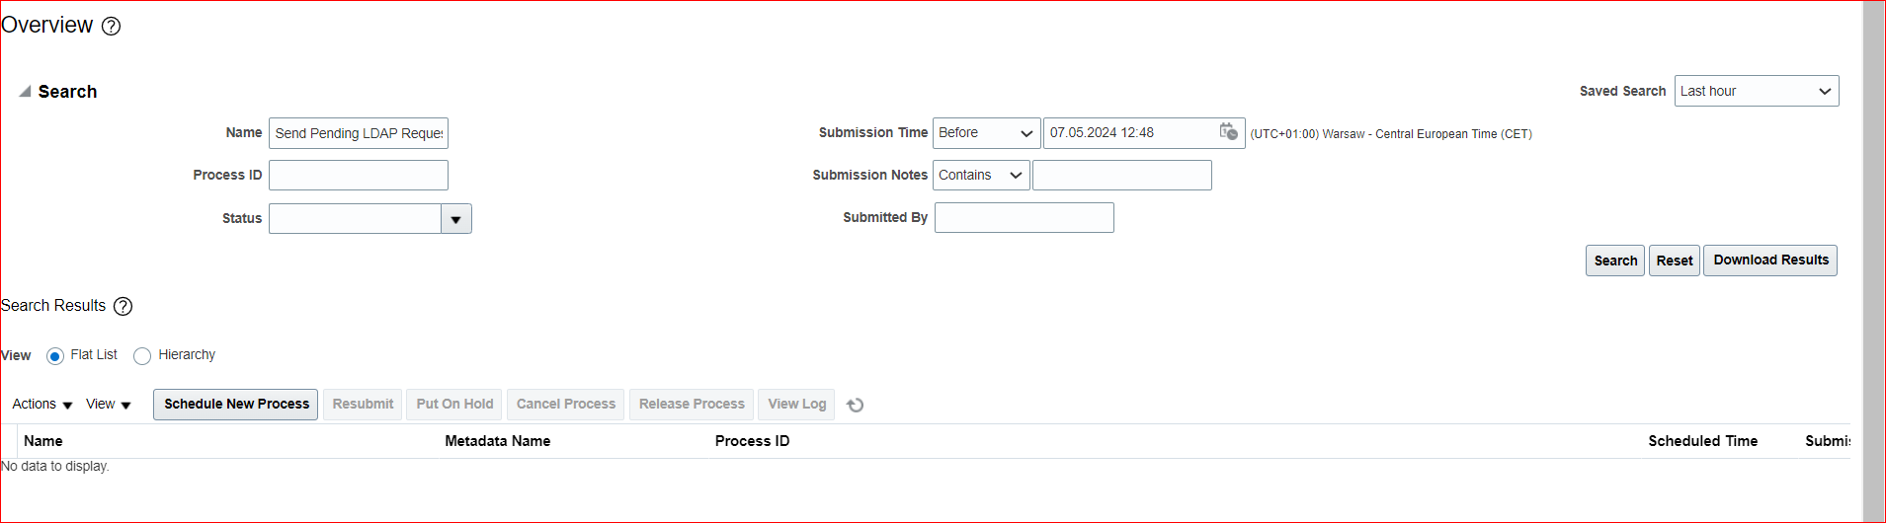
Task: Collapse the Search section triangle
Action: [25, 91]
